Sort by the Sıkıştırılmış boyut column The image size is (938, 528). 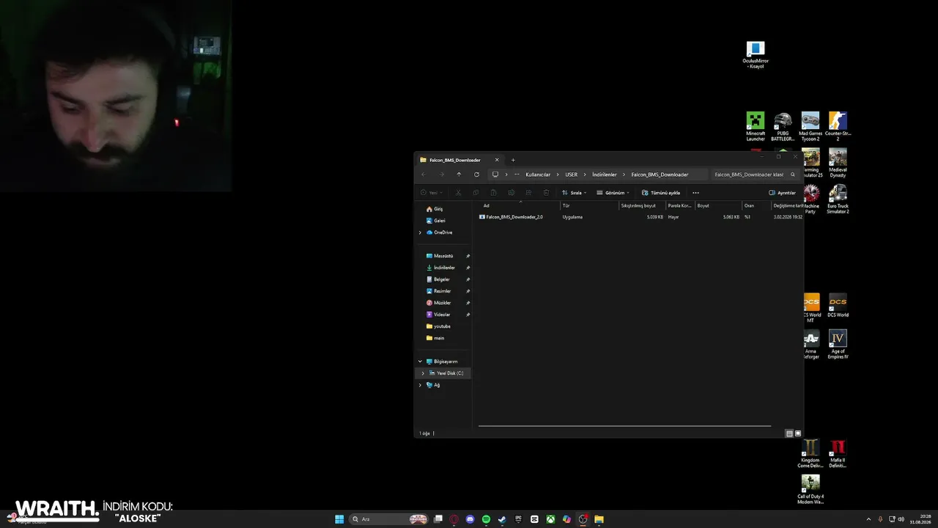click(643, 205)
